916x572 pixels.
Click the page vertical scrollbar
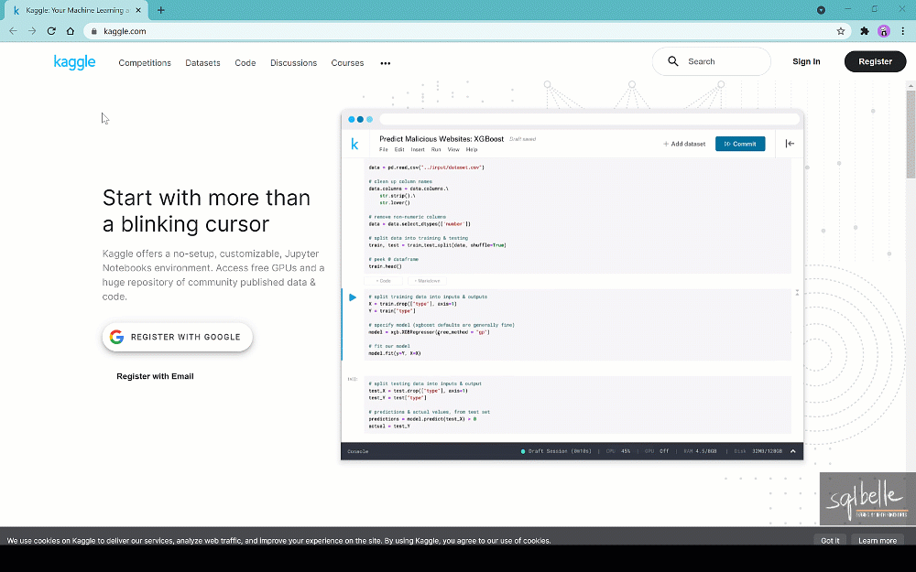pos(911,135)
